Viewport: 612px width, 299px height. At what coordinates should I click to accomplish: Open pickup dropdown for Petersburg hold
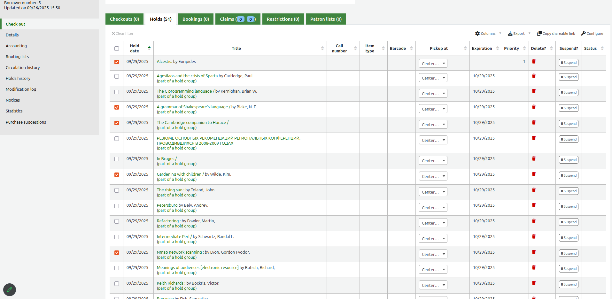tap(433, 208)
